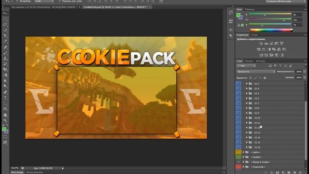Image resolution: width=309 pixels, height=174 pixels.
Task: Switch to the untitled document tab
Action: tap(46, 7)
